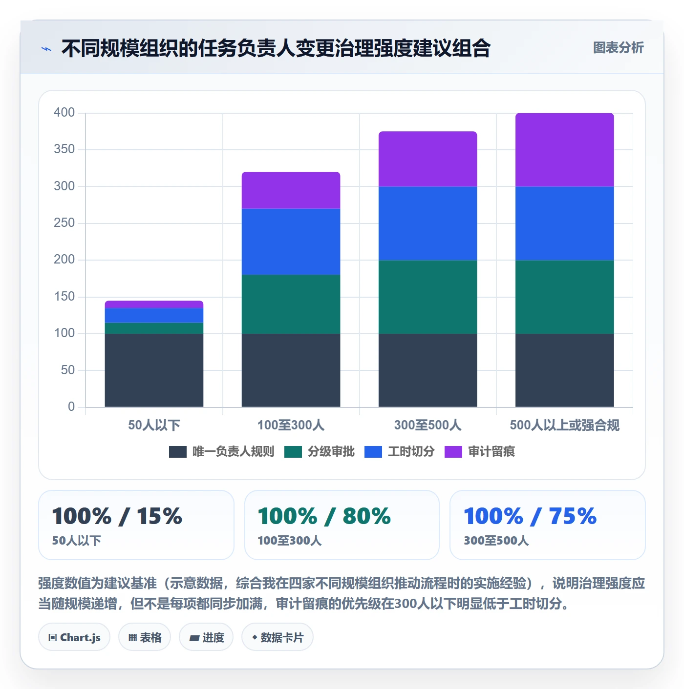Open the 100% / 15% stat card
684x689 pixels.
click(x=136, y=525)
